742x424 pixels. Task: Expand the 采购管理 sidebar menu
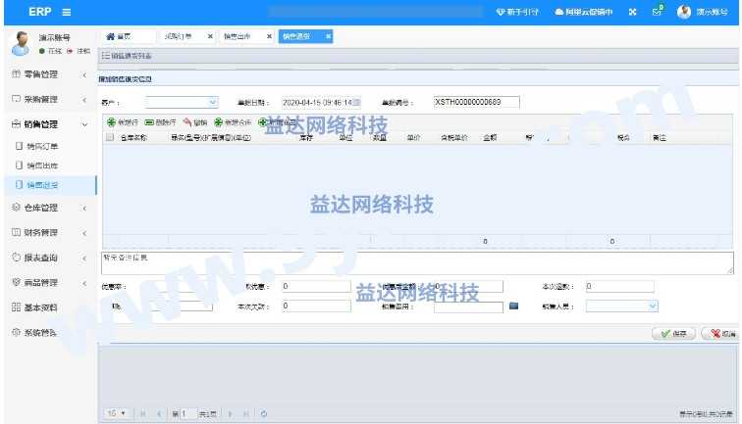tap(49, 99)
